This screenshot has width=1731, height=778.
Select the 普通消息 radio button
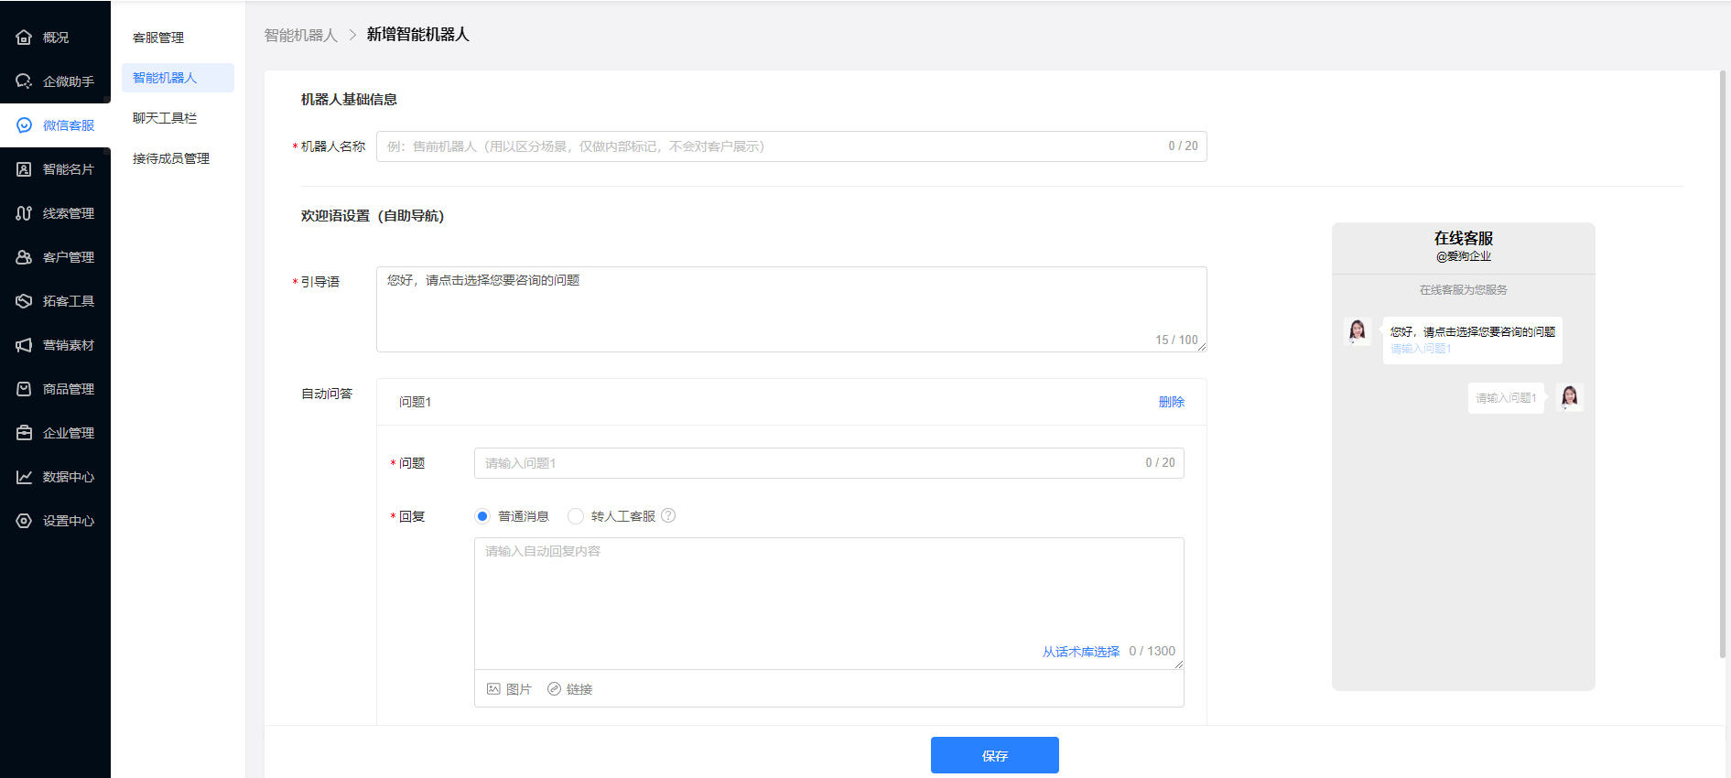(482, 516)
